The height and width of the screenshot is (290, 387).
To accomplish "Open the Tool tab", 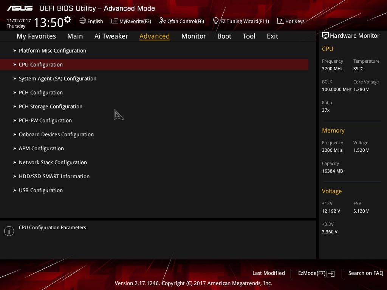I will 249,36.
